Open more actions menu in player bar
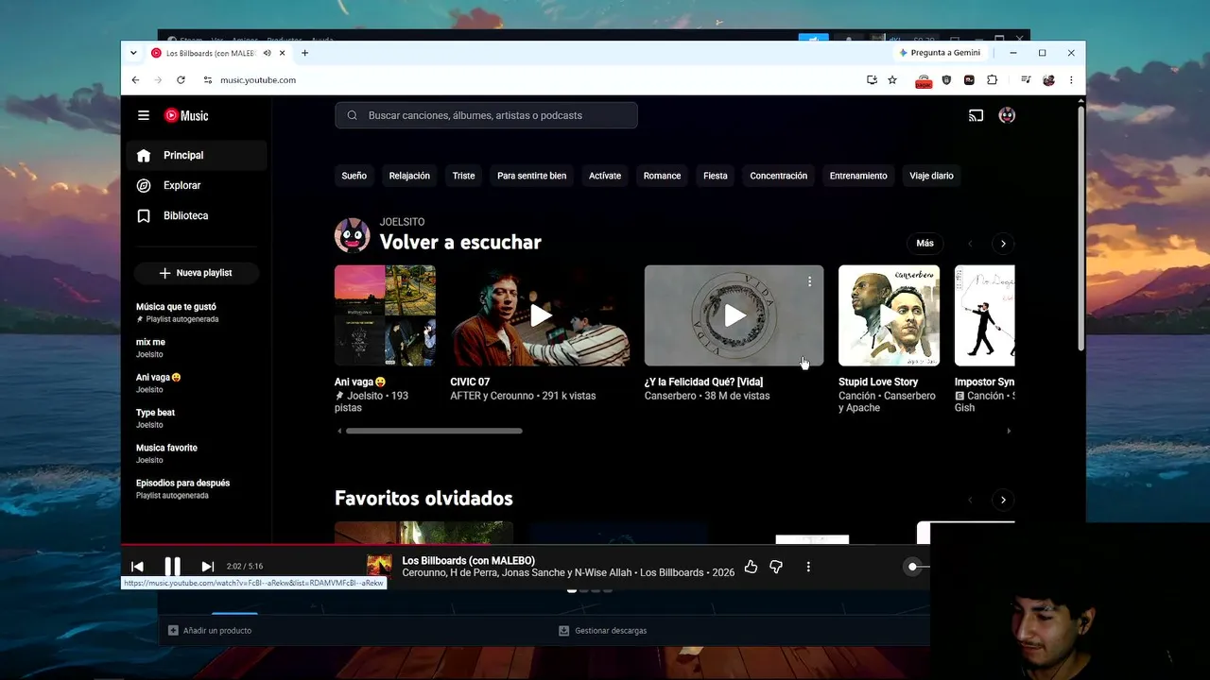 point(808,567)
